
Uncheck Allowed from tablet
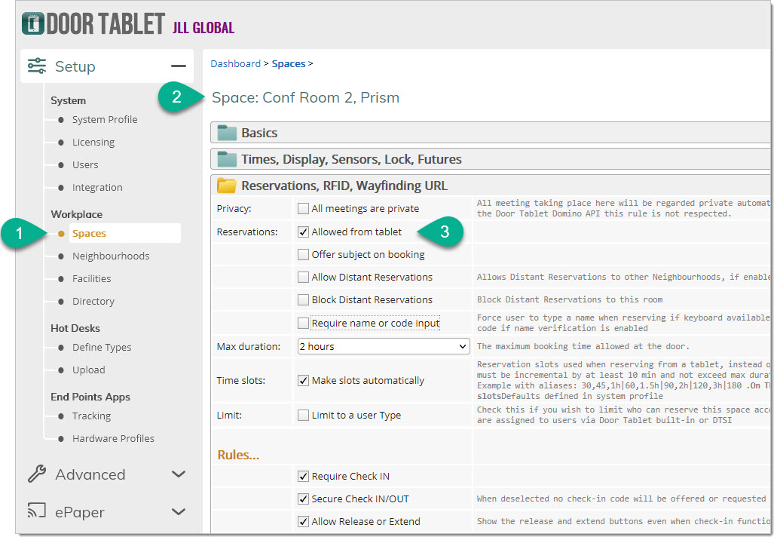coord(303,232)
